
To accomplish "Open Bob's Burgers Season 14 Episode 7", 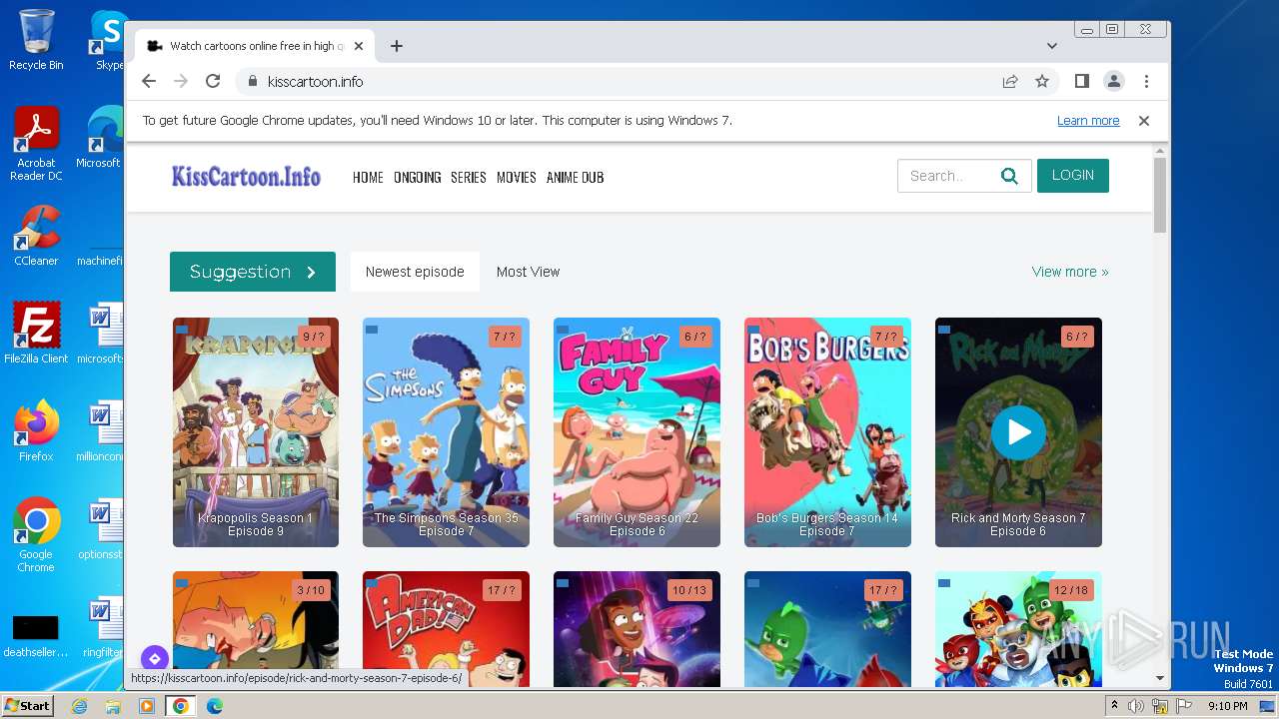I will 827,432.
